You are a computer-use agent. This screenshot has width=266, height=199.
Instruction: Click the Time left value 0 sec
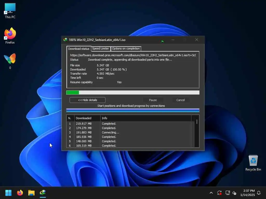[100, 78]
